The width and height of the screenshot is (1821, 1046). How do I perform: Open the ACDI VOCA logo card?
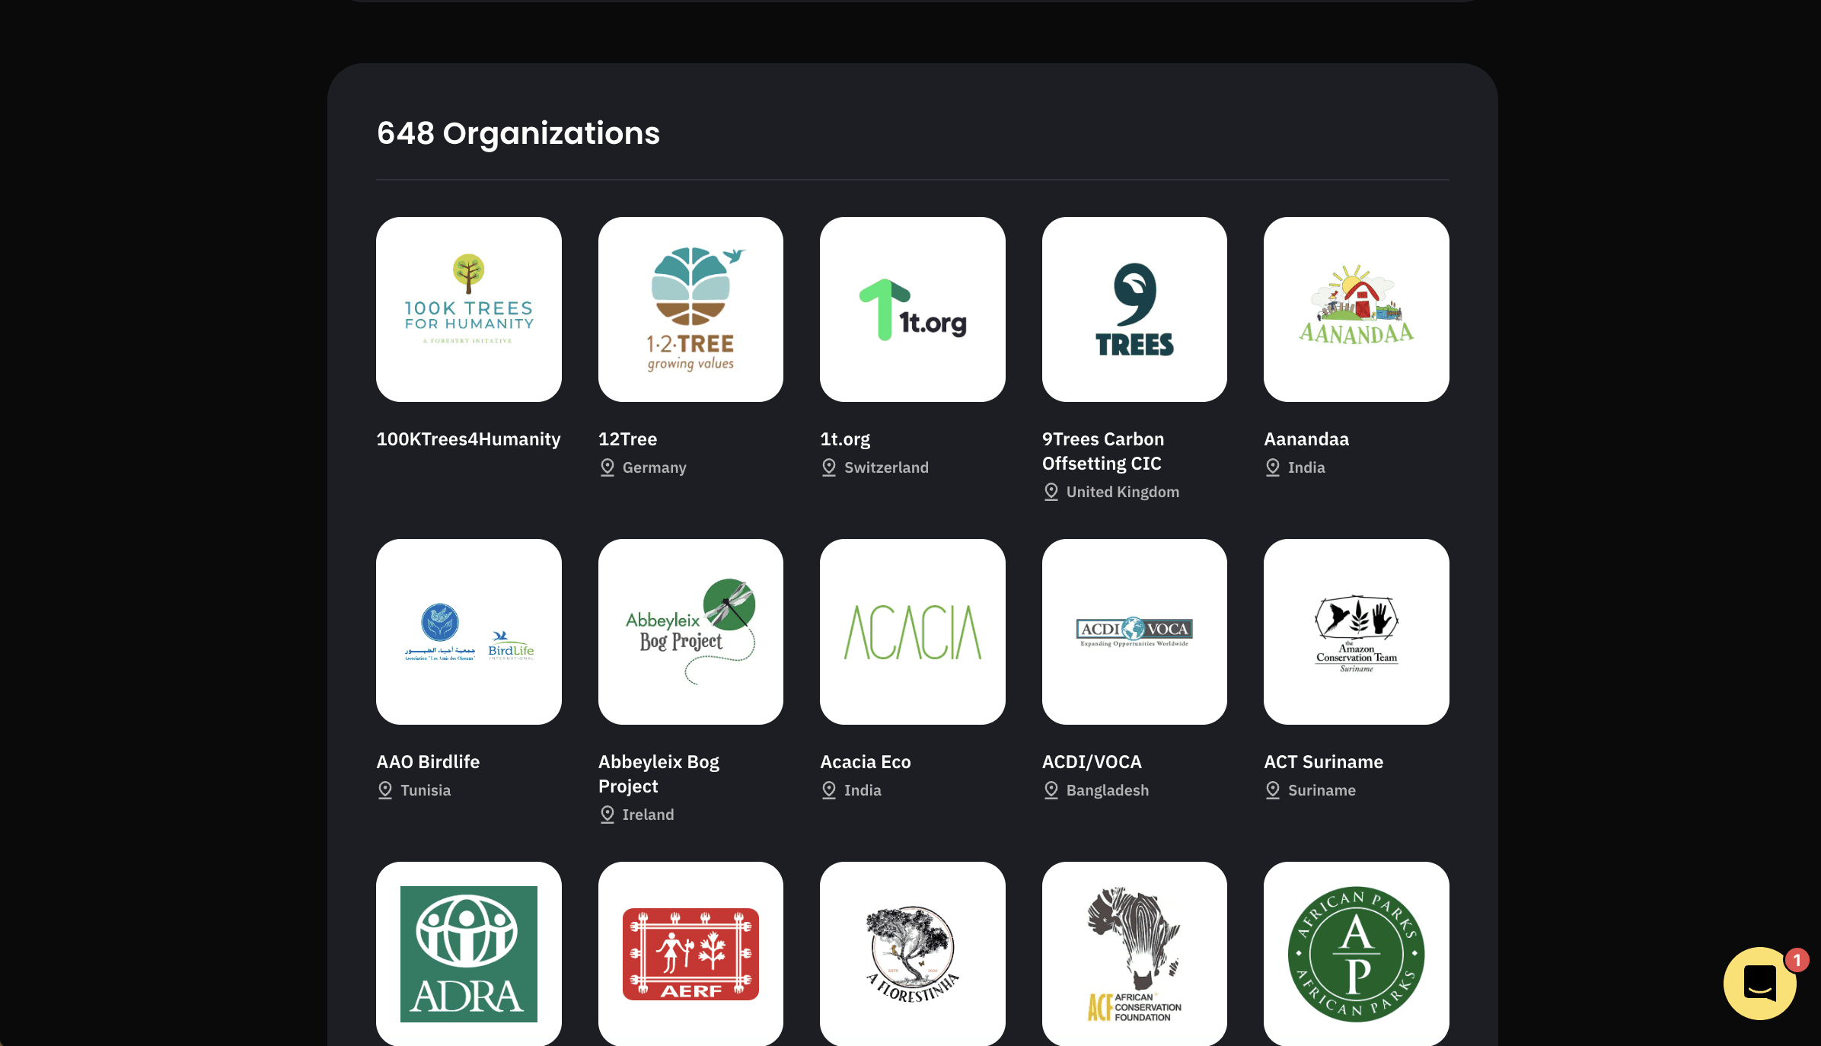1134,632
